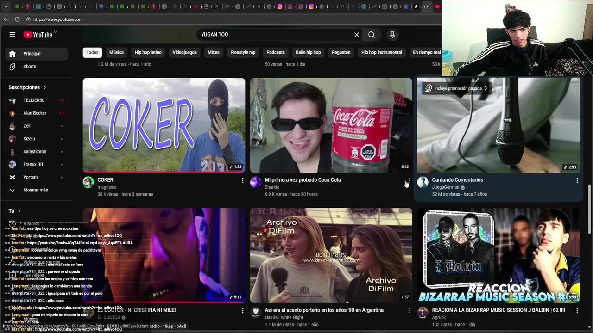The height and width of the screenshot is (333, 593).
Task: Open options menu for Cantando Comentarios video
Action: (577, 180)
